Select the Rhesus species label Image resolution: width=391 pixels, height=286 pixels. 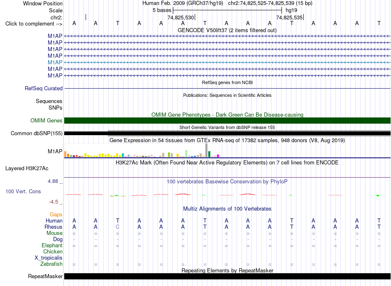pos(54,227)
